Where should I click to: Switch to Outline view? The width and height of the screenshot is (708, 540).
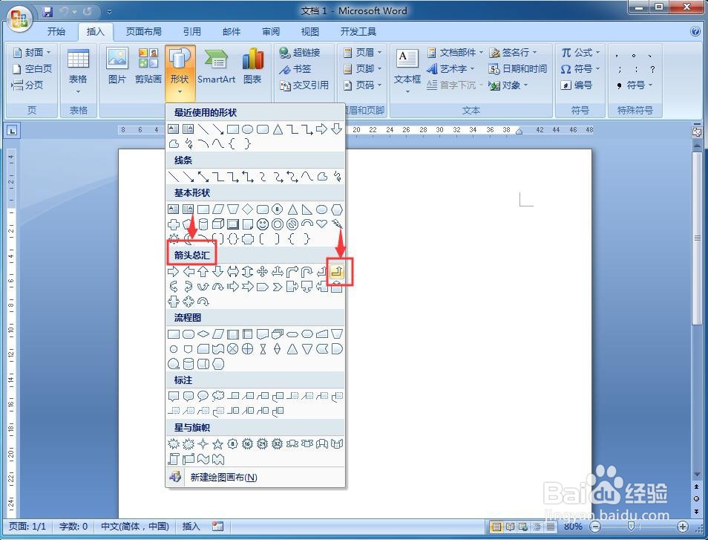pyautogui.click(x=537, y=527)
